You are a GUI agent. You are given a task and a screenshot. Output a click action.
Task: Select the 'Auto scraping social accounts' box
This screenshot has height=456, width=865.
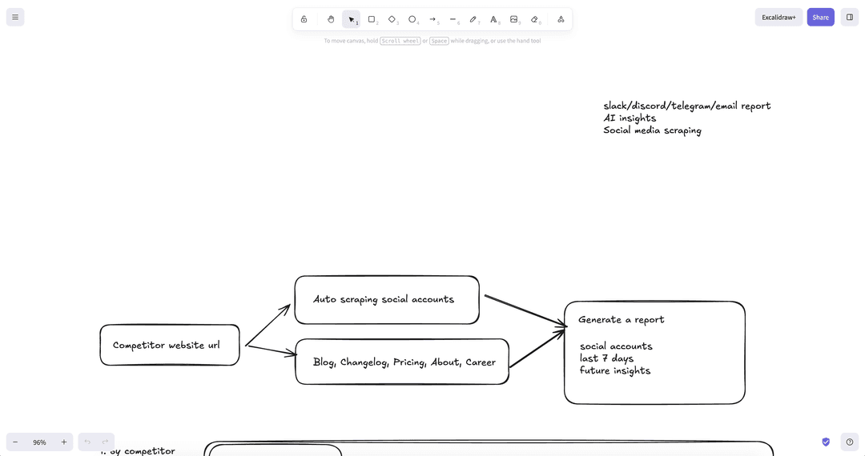(387, 300)
